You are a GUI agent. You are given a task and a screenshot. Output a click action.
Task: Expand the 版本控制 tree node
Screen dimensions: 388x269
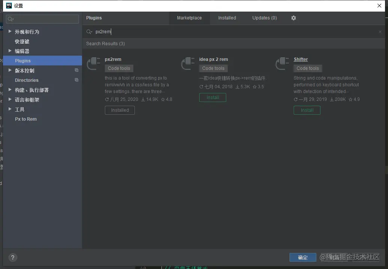(x=10, y=70)
